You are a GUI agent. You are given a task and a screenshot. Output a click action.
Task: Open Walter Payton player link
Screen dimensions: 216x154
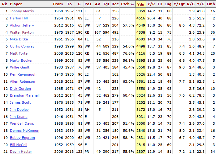pyautogui.click(x=22, y=32)
